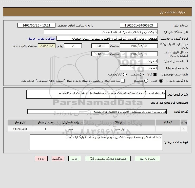Click the buyer organization name field
Screen dimensions: 195x188
point(101,32)
